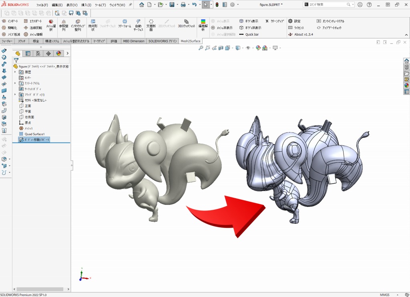Open the Options gear dropdown arrow
410x297 pixels.
(238, 5)
